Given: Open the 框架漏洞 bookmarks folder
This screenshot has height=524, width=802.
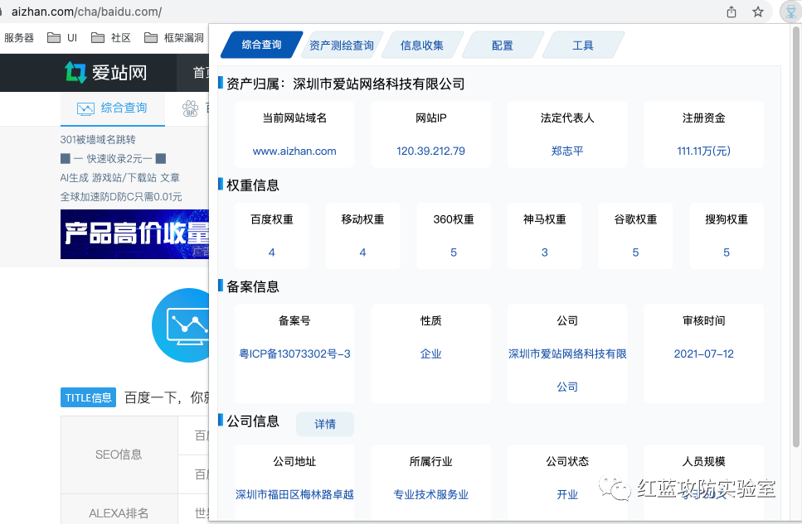Looking at the screenshot, I should (x=174, y=38).
